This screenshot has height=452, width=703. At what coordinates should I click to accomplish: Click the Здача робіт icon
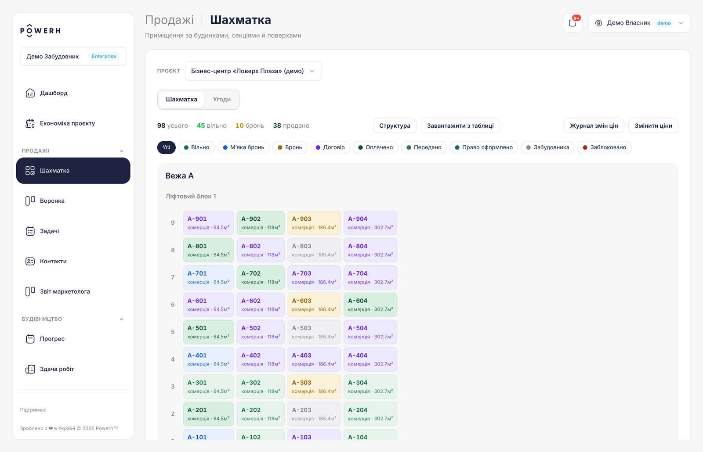point(30,369)
